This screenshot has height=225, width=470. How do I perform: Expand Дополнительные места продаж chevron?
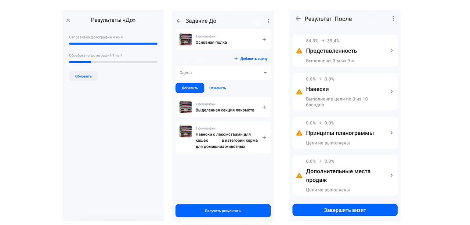pyautogui.click(x=391, y=175)
